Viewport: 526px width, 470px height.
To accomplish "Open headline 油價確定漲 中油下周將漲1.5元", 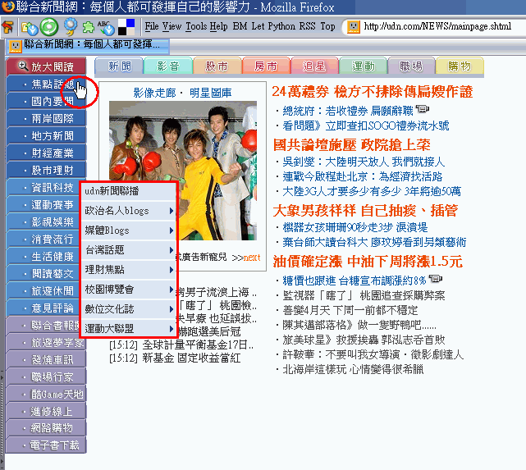I will (x=368, y=262).
